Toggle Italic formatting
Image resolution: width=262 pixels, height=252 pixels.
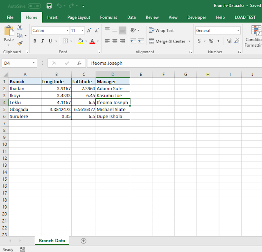click(x=43, y=41)
